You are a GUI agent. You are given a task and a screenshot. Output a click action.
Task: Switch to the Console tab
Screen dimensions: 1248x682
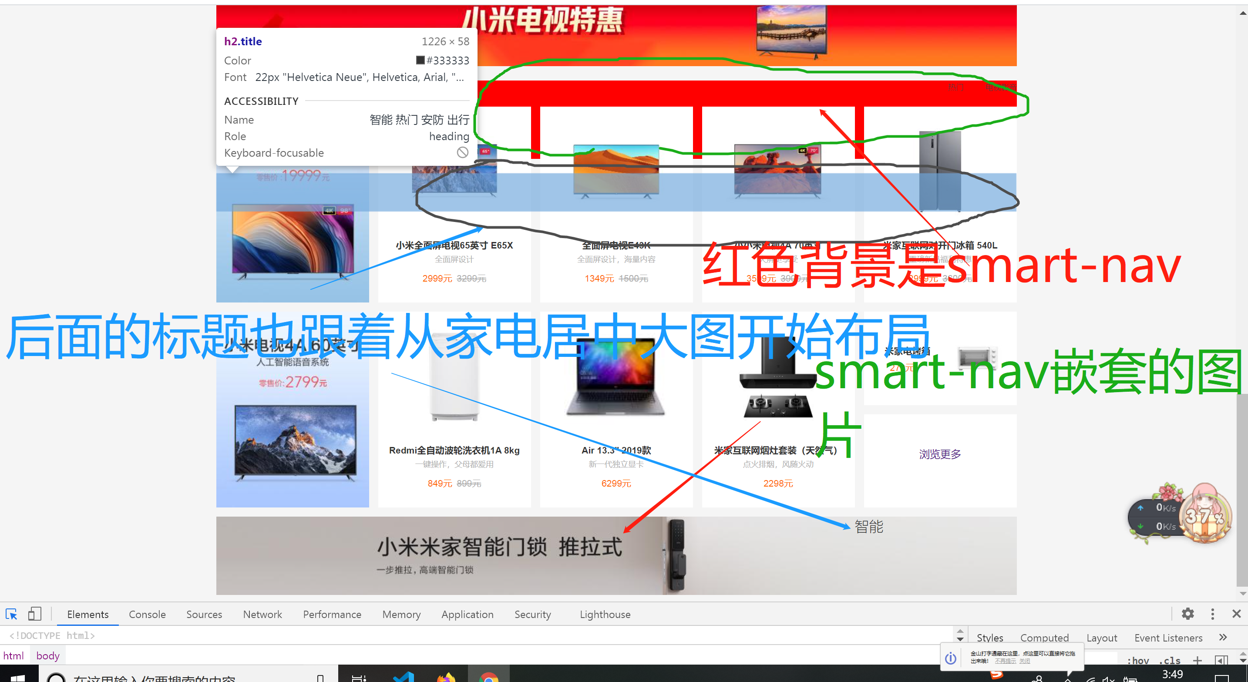tap(147, 614)
